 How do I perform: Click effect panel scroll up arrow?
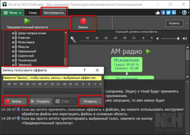point(187,48)
